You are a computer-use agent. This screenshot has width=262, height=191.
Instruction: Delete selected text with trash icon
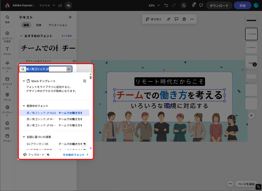point(184,19)
